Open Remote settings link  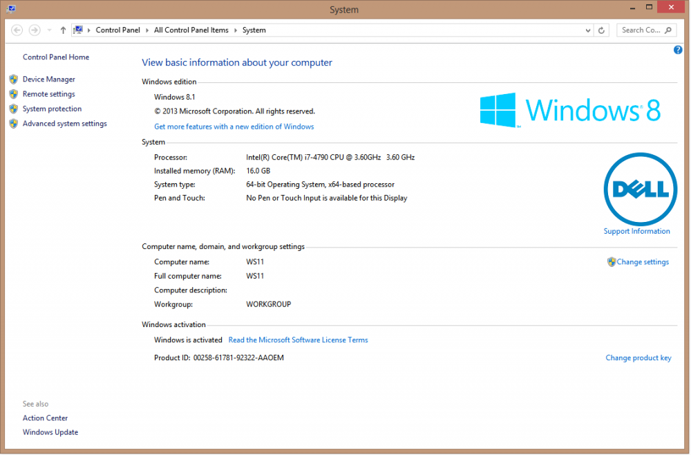click(x=49, y=94)
